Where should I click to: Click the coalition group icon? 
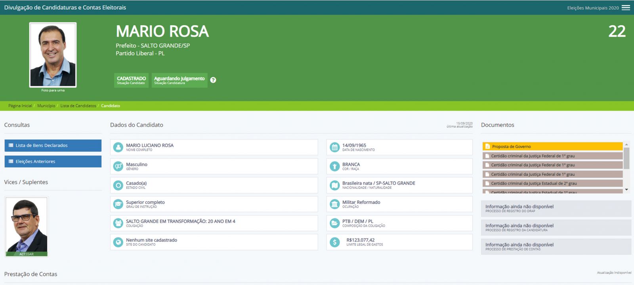point(118,223)
